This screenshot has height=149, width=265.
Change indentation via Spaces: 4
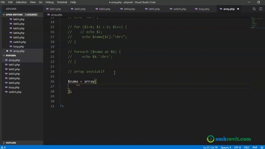click(x=226, y=147)
